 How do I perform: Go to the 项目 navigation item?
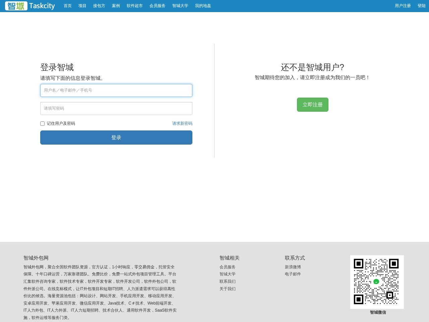82,6
